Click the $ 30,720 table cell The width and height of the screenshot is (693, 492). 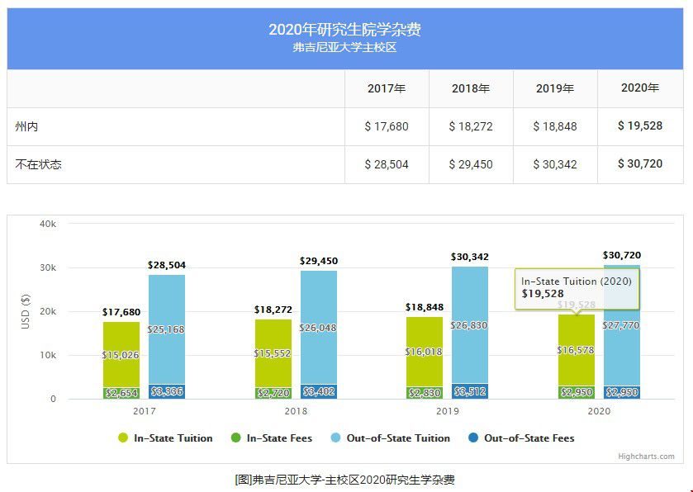coord(640,165)
